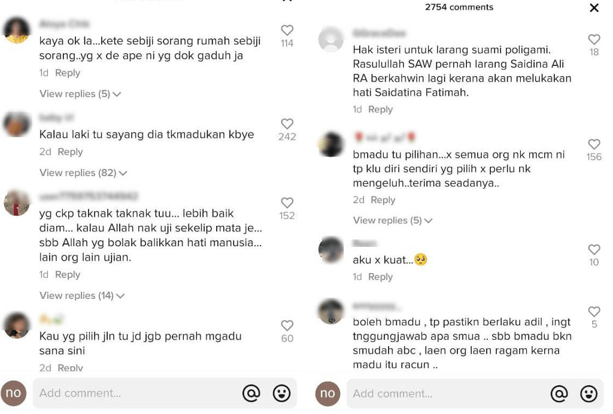Viewport: 613px width, 414px height.
Task: Open emoji picker in right comment bar
Action: 589,394
